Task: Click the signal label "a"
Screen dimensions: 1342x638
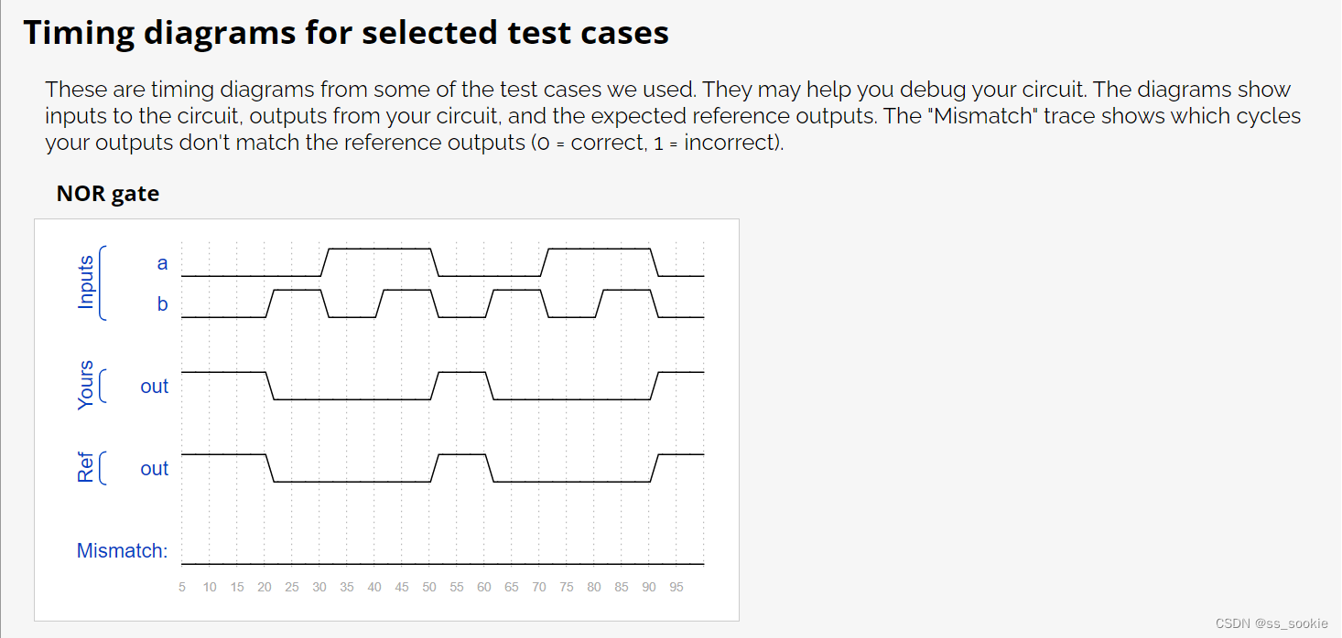Action: (163, 263)
